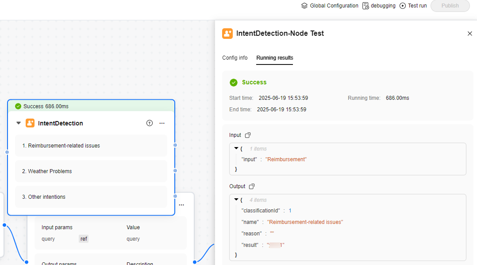Click the ref tag beside query
This screenshot has width=477, height=265.
pyautogui.click(x=84, y=239)
